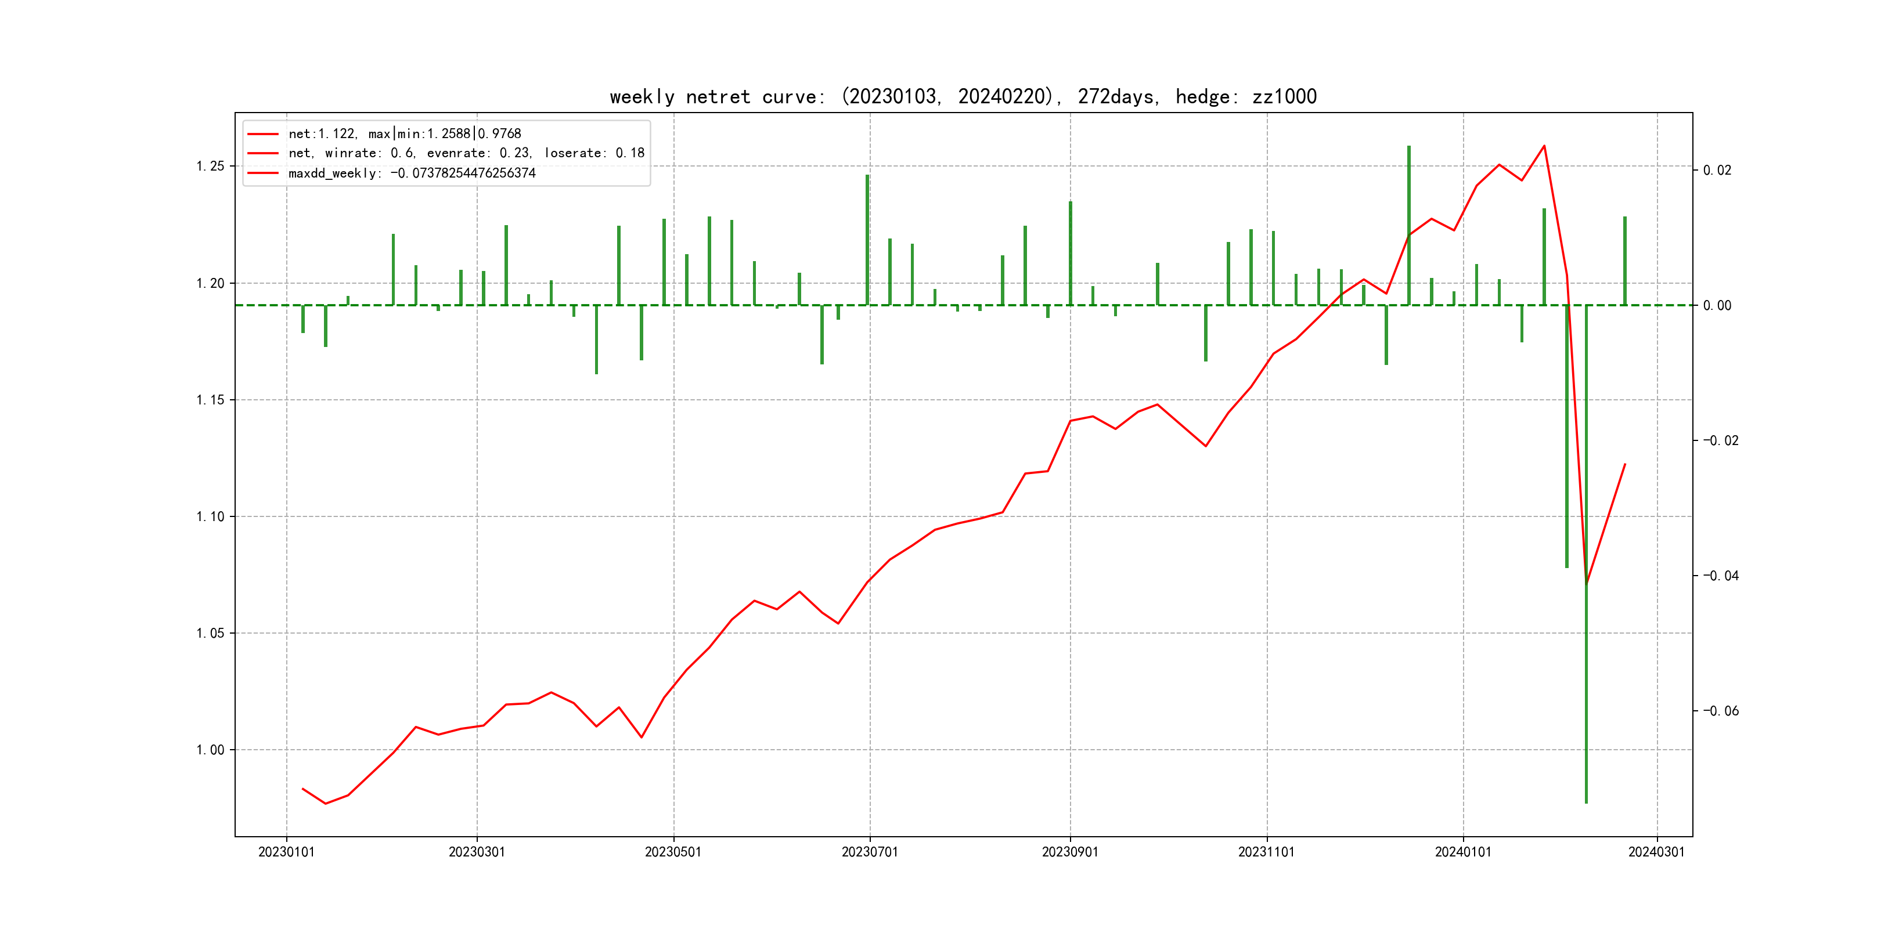This screenshot has width=1881, height=940.
Task: Click the -0.04 right axis tick label
Action: pyautogui.click(x=1720, y=576)
